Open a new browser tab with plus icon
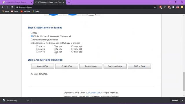The image size is (185, 104). point(69,2)
